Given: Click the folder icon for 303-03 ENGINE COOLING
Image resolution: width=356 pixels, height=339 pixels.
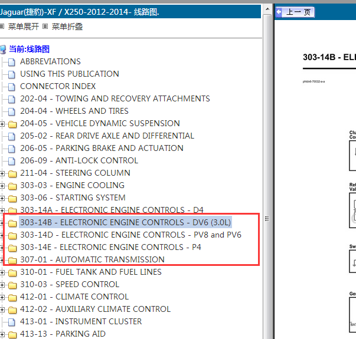Looking at the screenshot, I should [x=12, y=186].
